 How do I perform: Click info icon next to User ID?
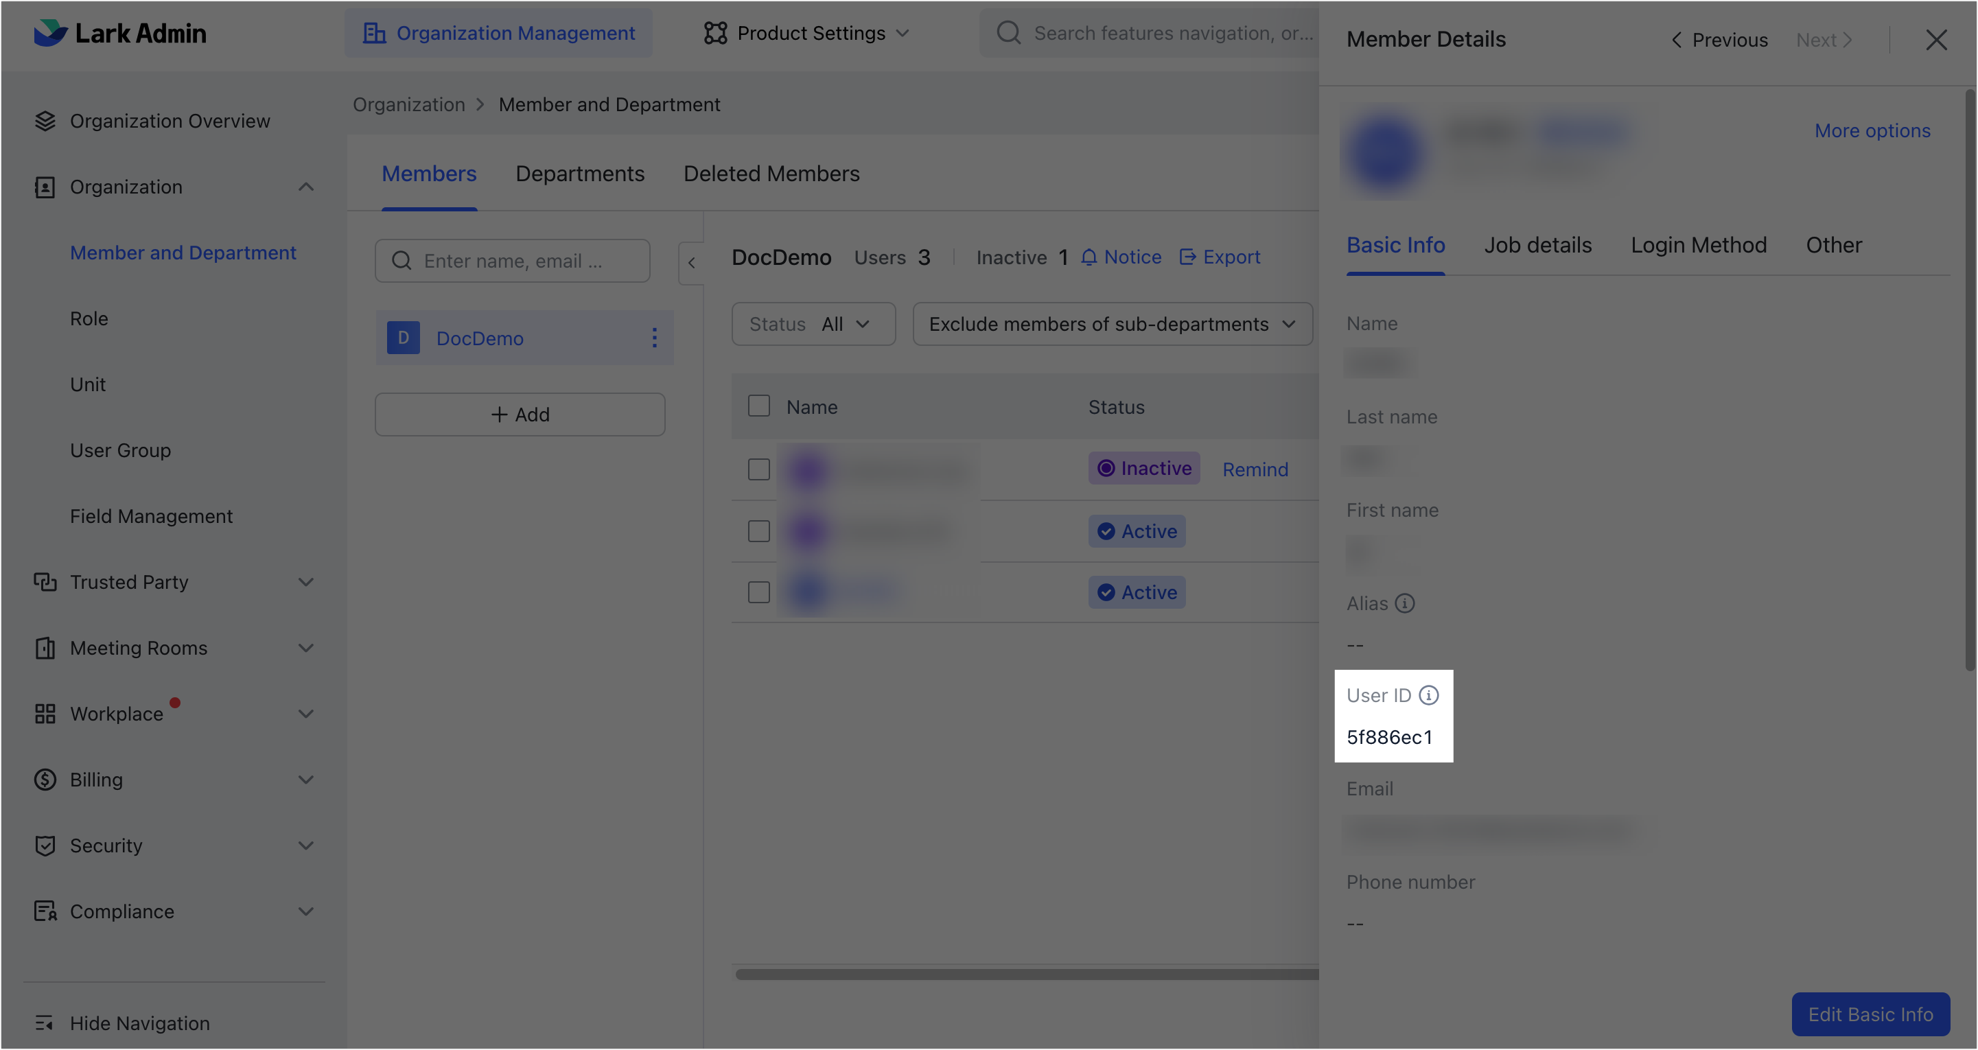click(x=1428, y=695)
